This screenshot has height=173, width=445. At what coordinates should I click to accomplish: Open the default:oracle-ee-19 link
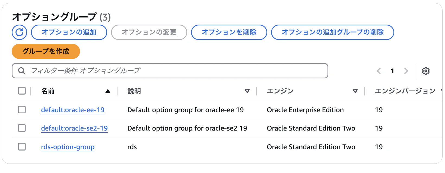[x=73, y=110]
